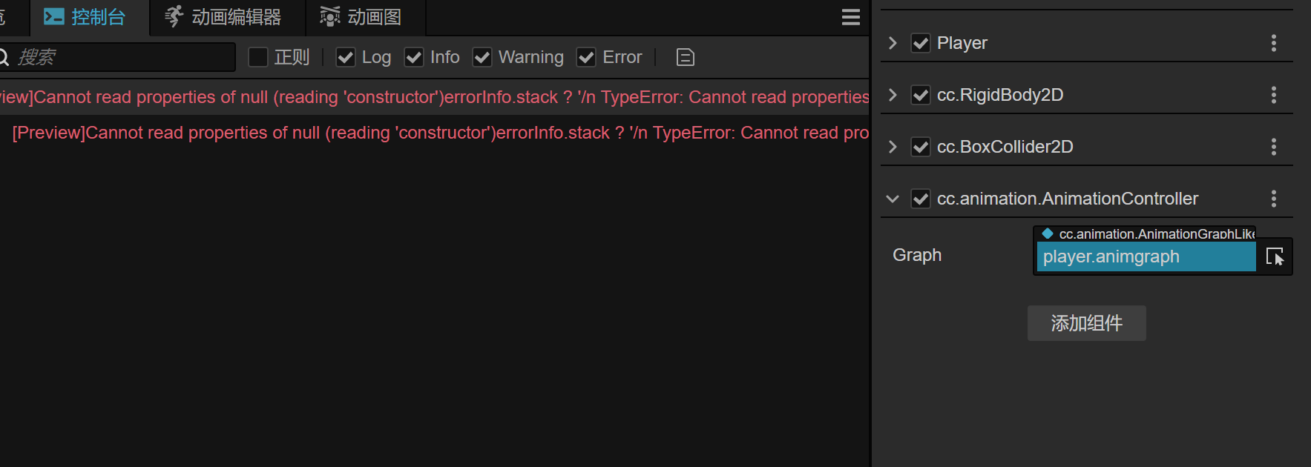Image resolution: width=1311 pixels, height=467 pixels.
Task: Uncheck the Log filter checkbox
Action: pyautogui.click(x=346, y=57)
